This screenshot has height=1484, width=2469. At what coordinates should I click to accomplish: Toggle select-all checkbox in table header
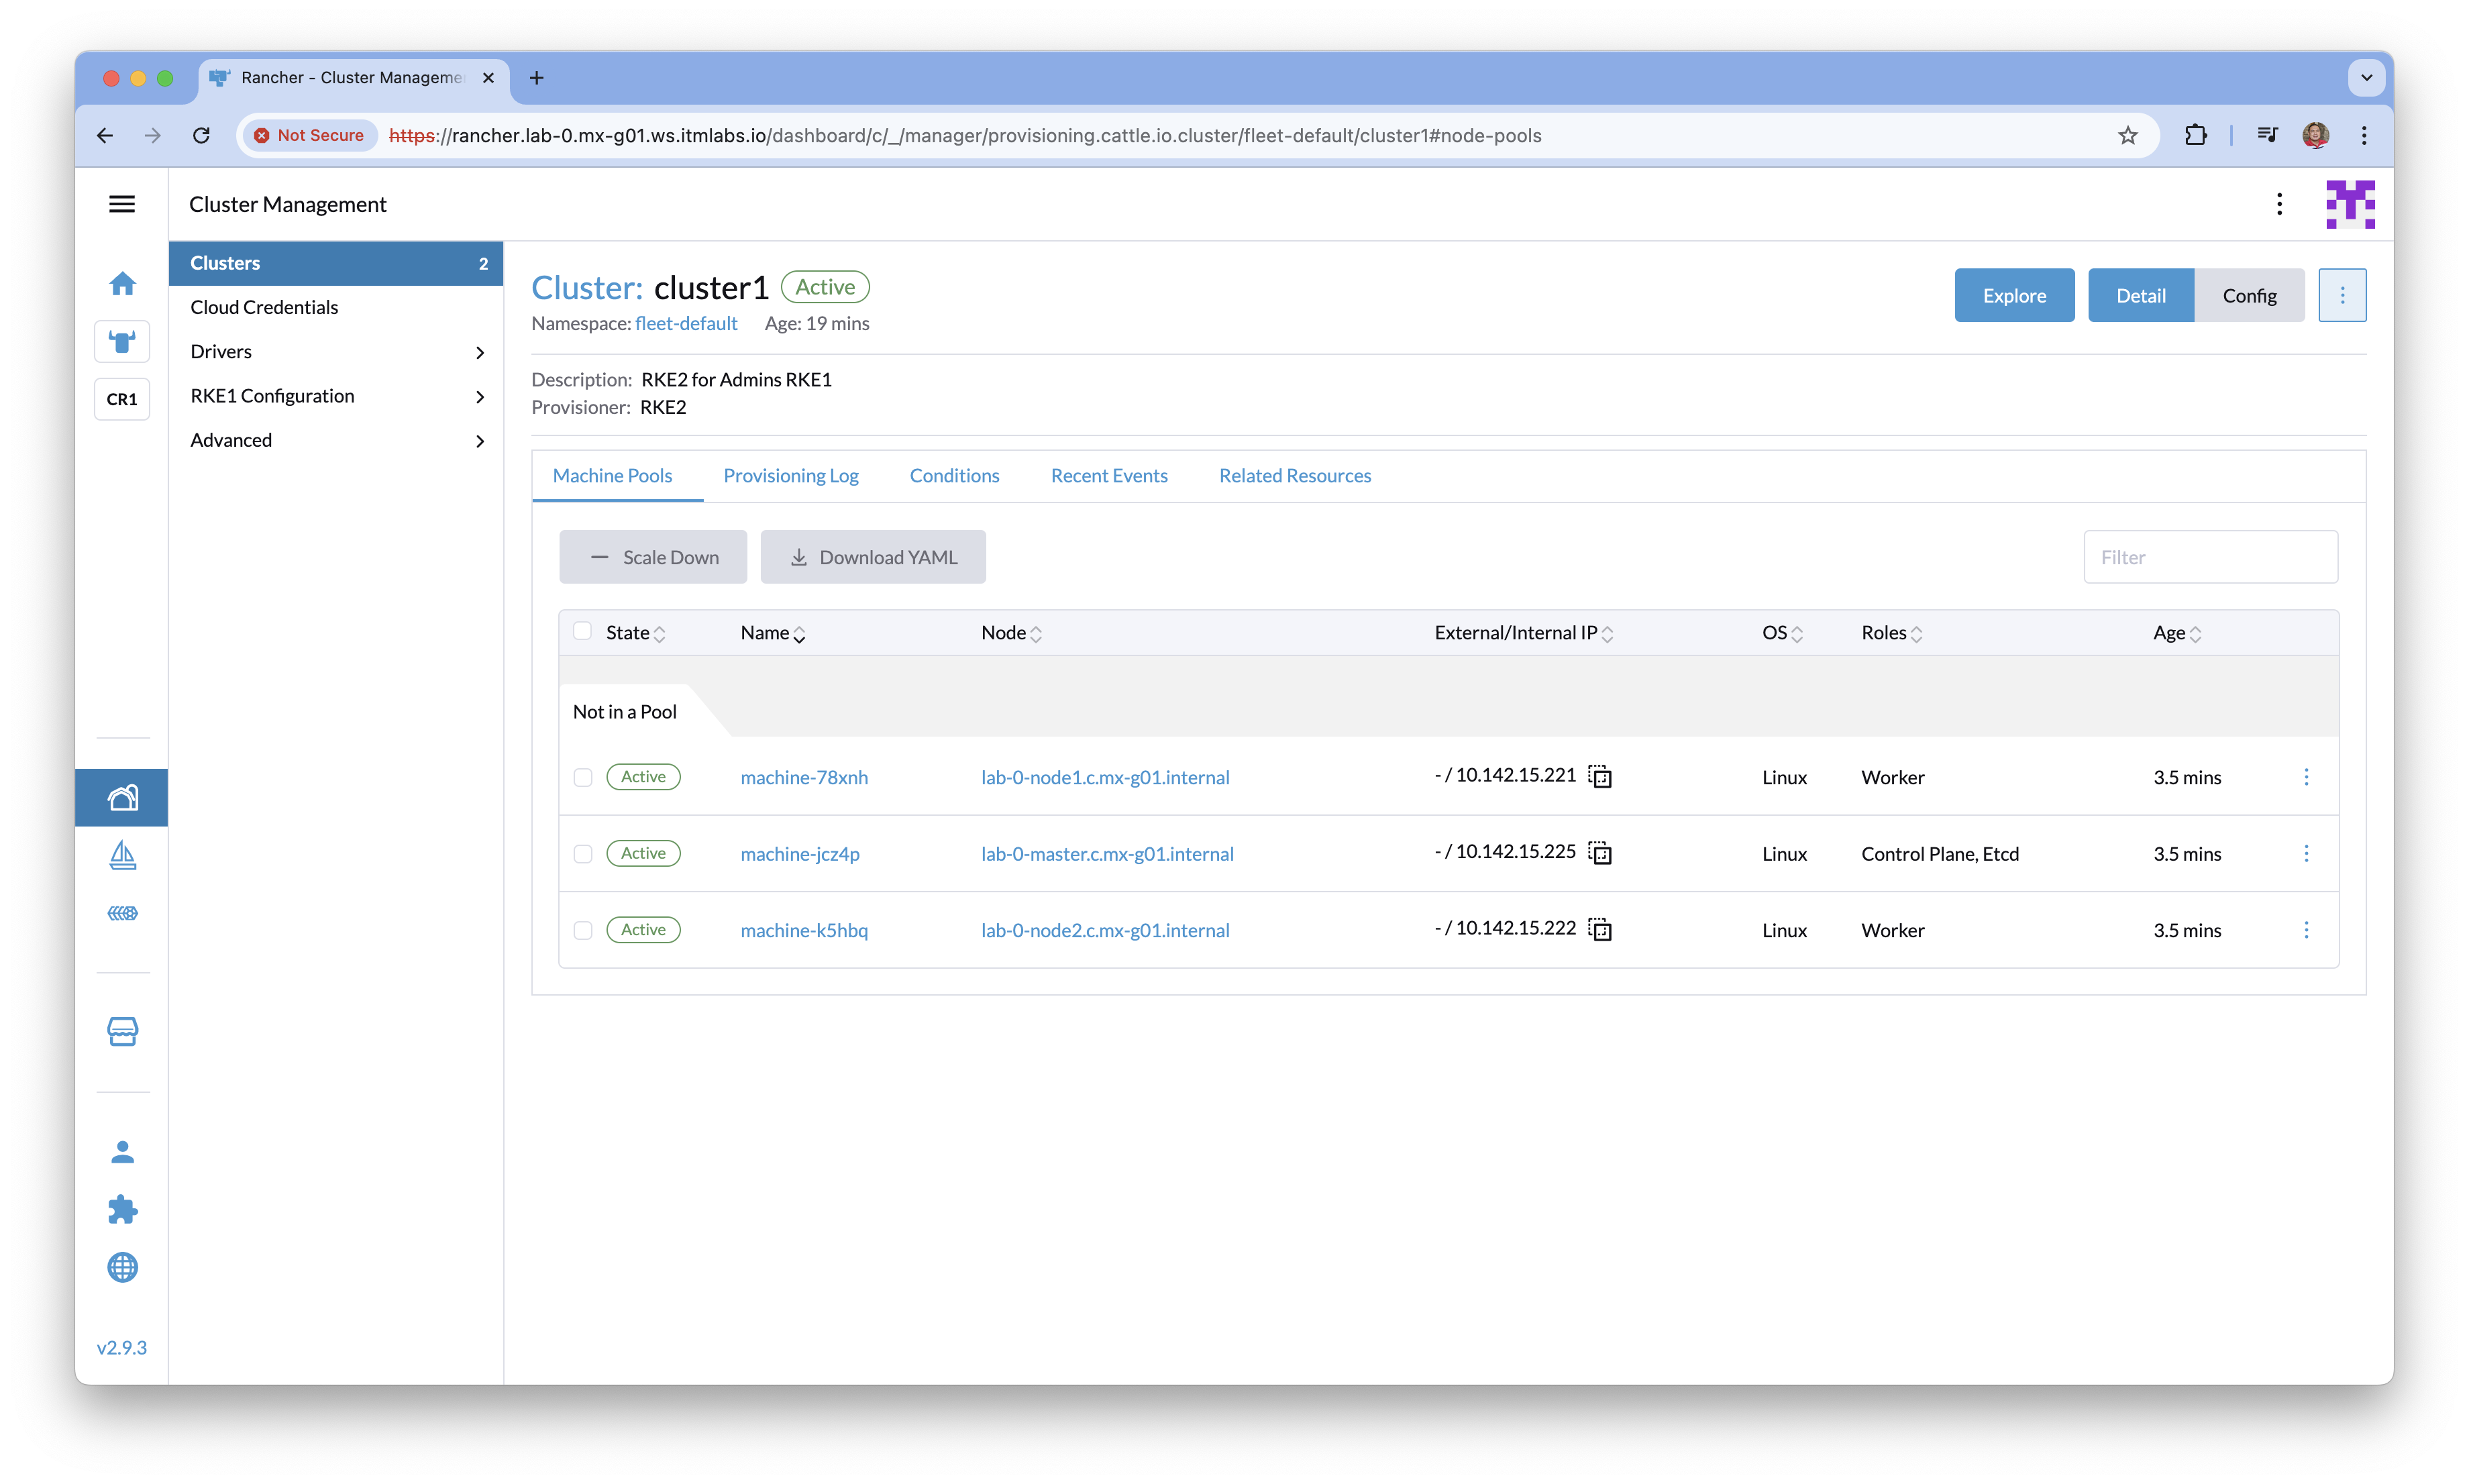click(582, 631)
